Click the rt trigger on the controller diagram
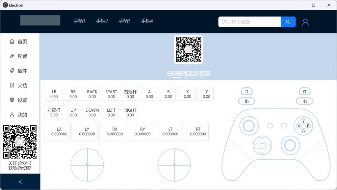This screenshot has width=337, height=190. coord(304,91)
